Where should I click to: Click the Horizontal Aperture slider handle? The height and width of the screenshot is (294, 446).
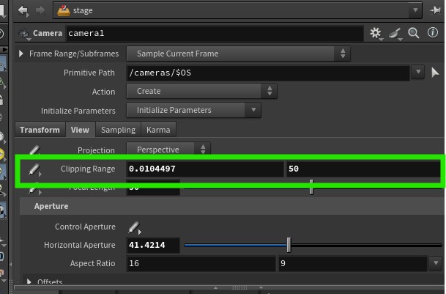289,245
